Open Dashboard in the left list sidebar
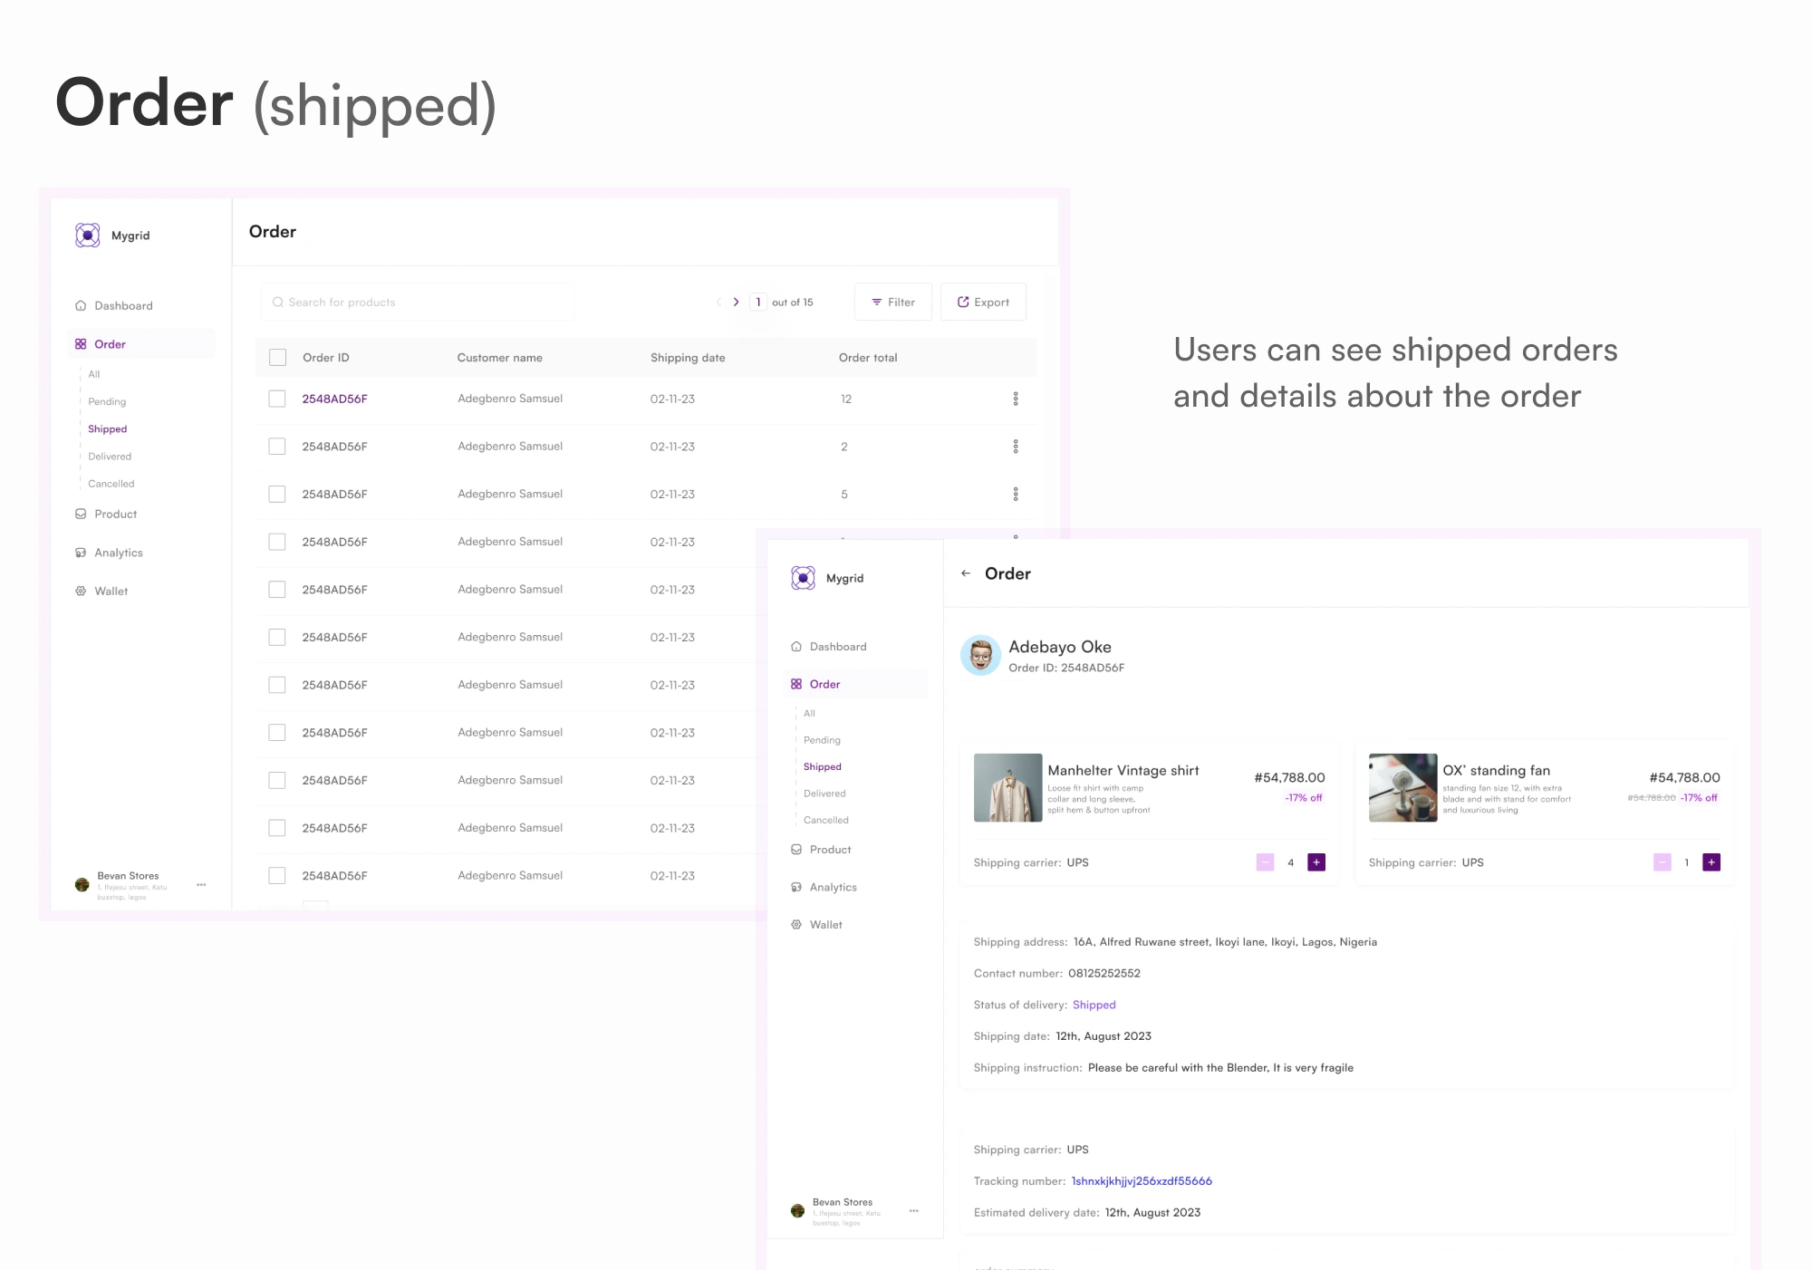The width and height of the screenshot is (1812, 1270). [x=123, y=305]
